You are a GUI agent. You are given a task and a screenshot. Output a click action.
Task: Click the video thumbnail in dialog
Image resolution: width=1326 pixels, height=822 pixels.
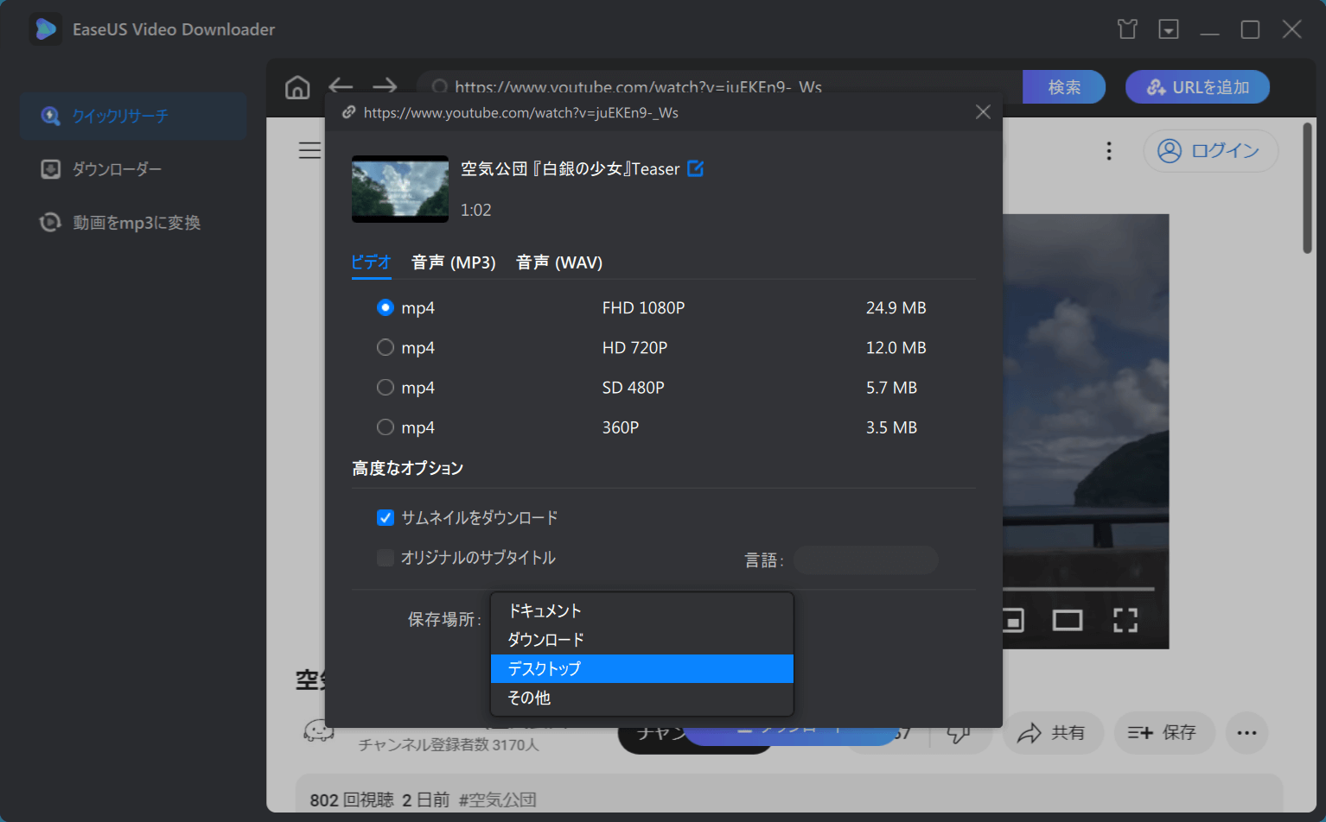[400, 189]
